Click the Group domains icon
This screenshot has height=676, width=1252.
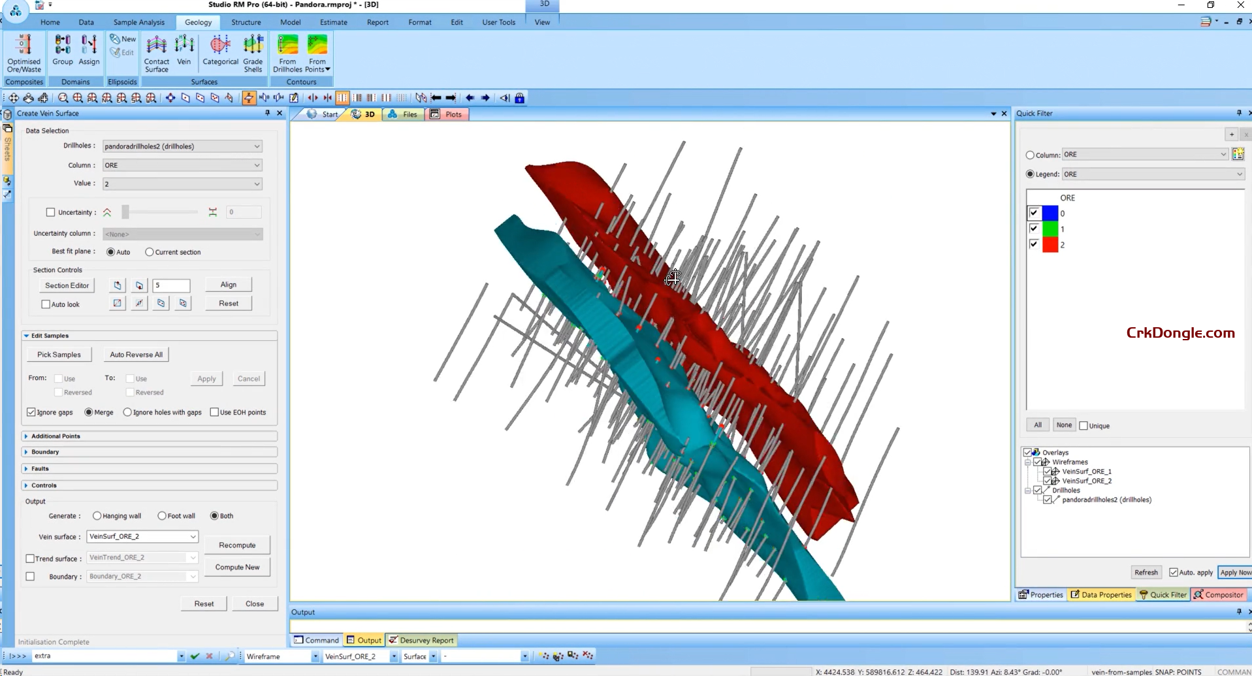pyautogui.click(x=63, y=50)
